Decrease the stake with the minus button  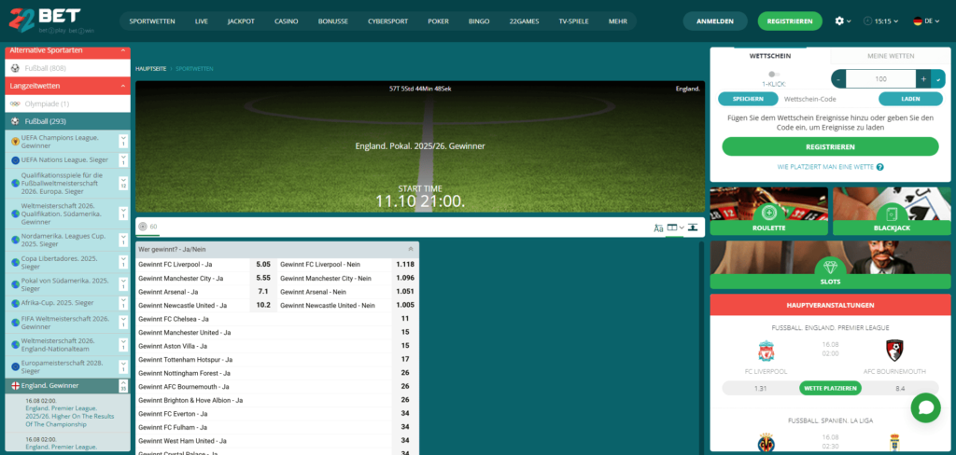[838, 79]
